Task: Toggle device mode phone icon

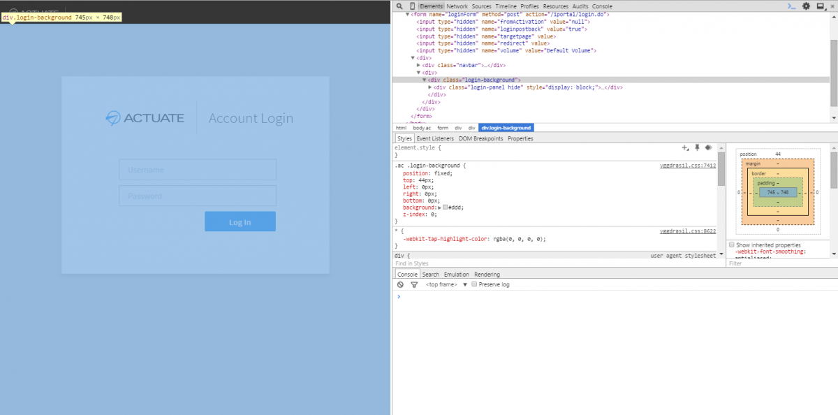Action: coord(412,6)
